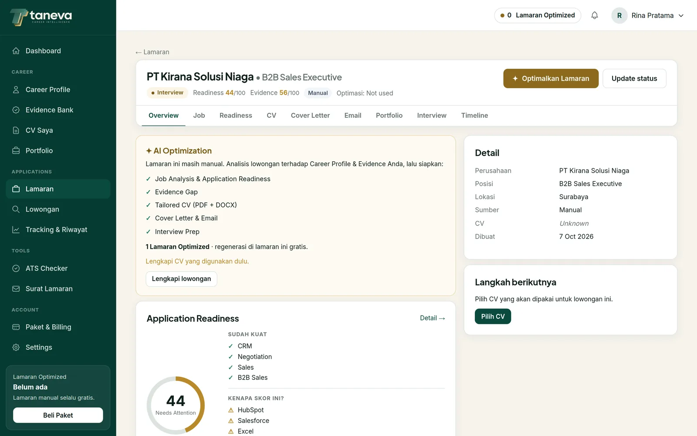Click Optimalkan Lamaran button
Viewport: 697px width, 436px height.
click(551, 78)
